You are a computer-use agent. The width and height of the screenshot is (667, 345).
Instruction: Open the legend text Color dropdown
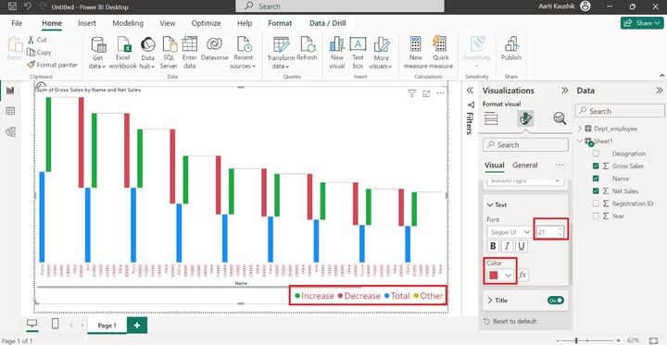click(500, 276)
